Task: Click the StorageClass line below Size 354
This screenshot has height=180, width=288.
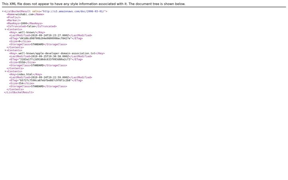Action: click(x=38, y=86)
